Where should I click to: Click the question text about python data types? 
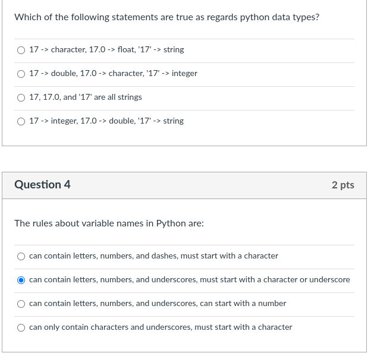click(166, 17)
